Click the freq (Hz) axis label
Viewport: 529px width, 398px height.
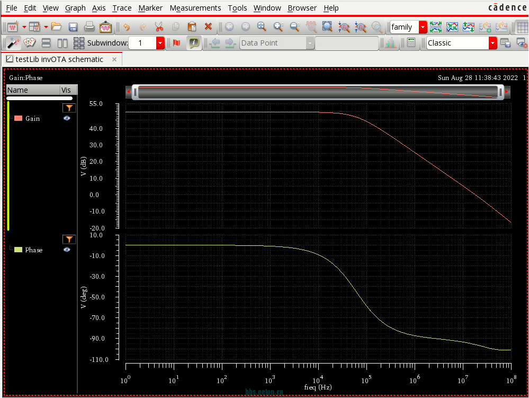coord(318,387)
